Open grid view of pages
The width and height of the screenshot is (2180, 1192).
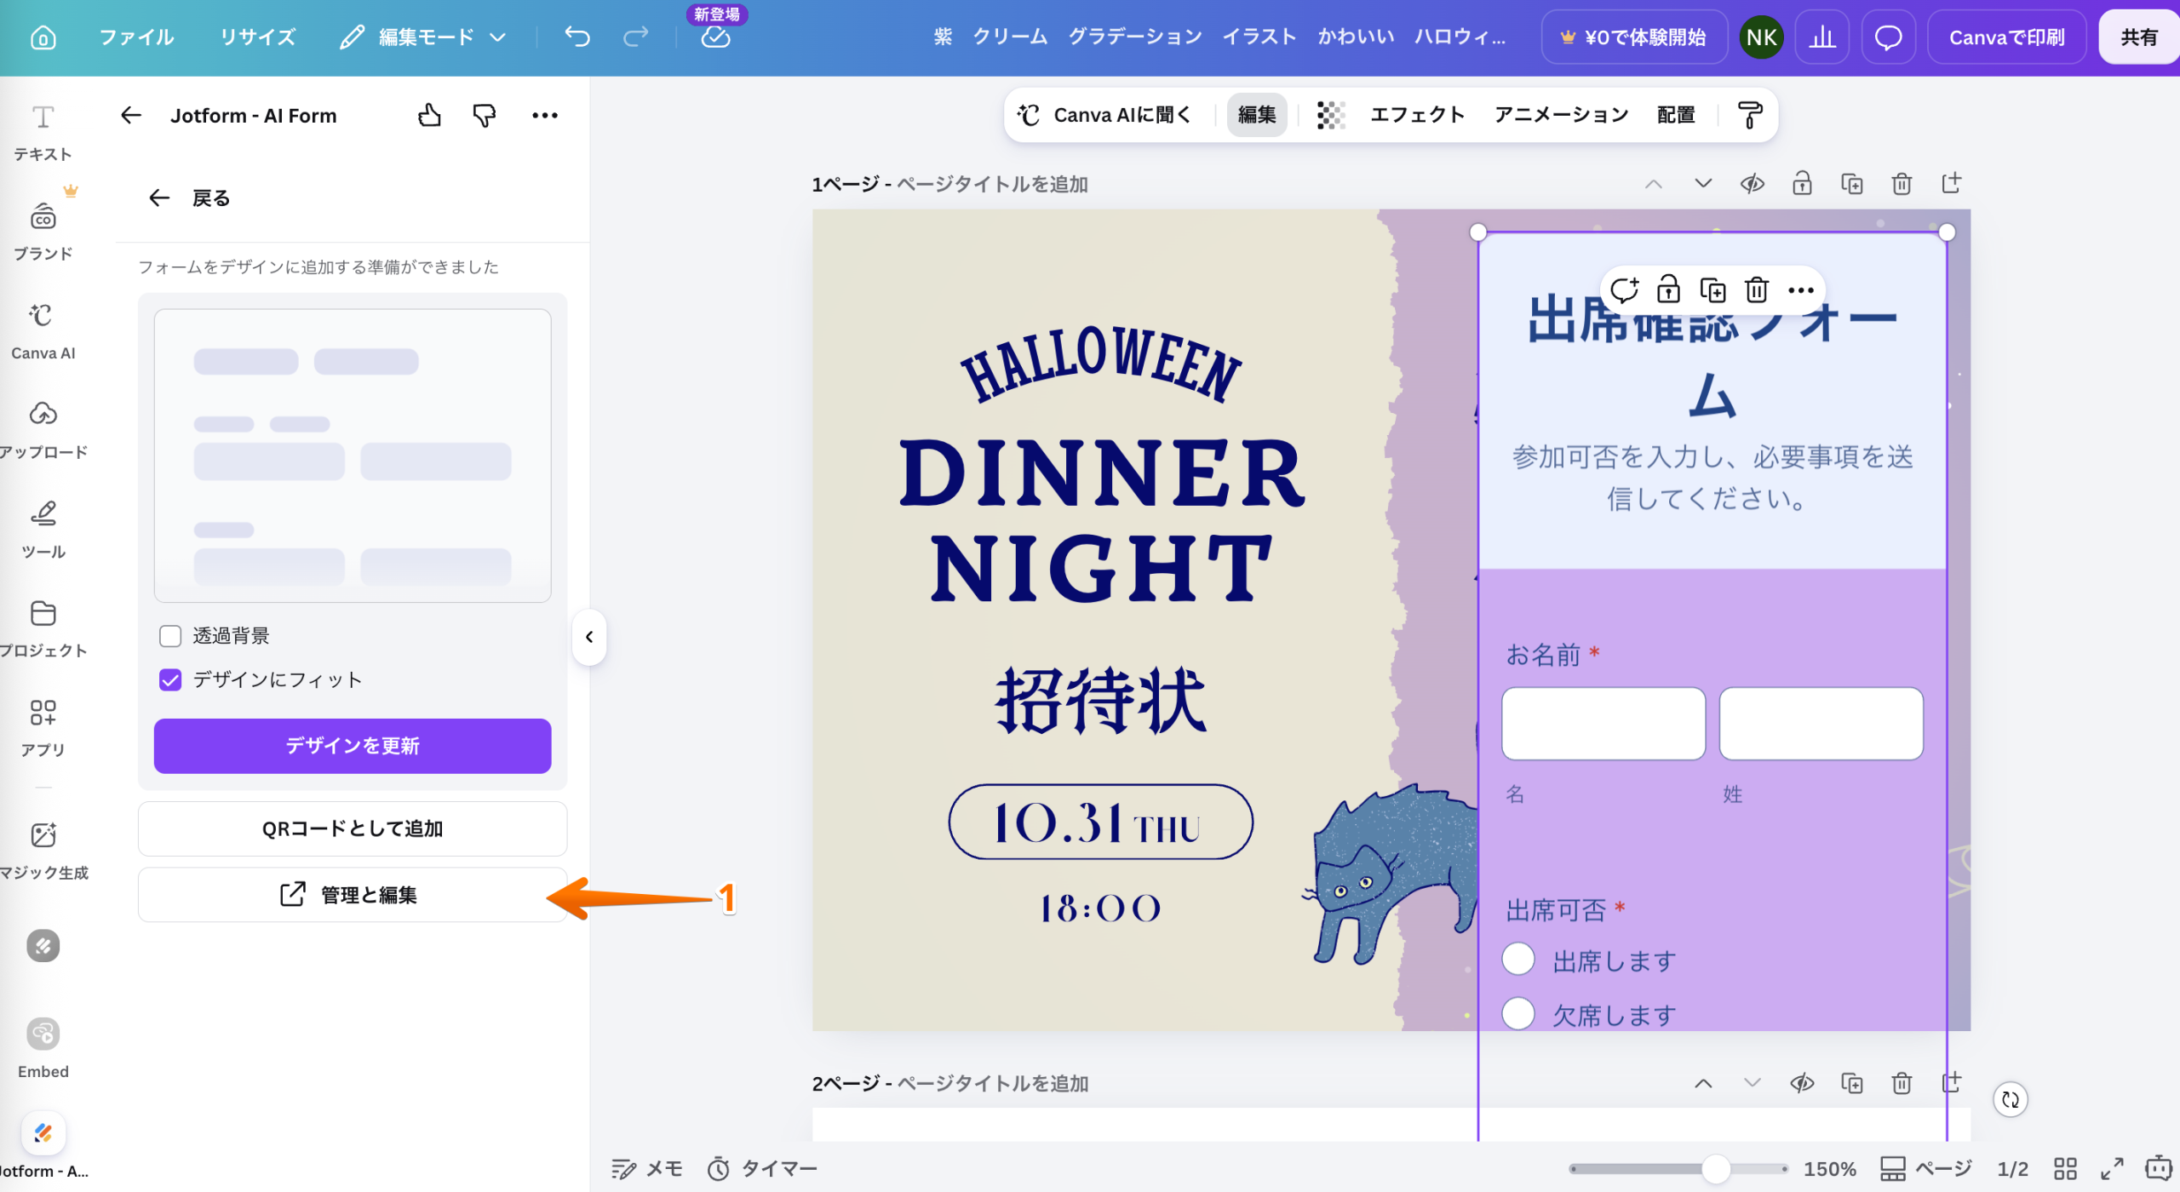point(2065,1168)
